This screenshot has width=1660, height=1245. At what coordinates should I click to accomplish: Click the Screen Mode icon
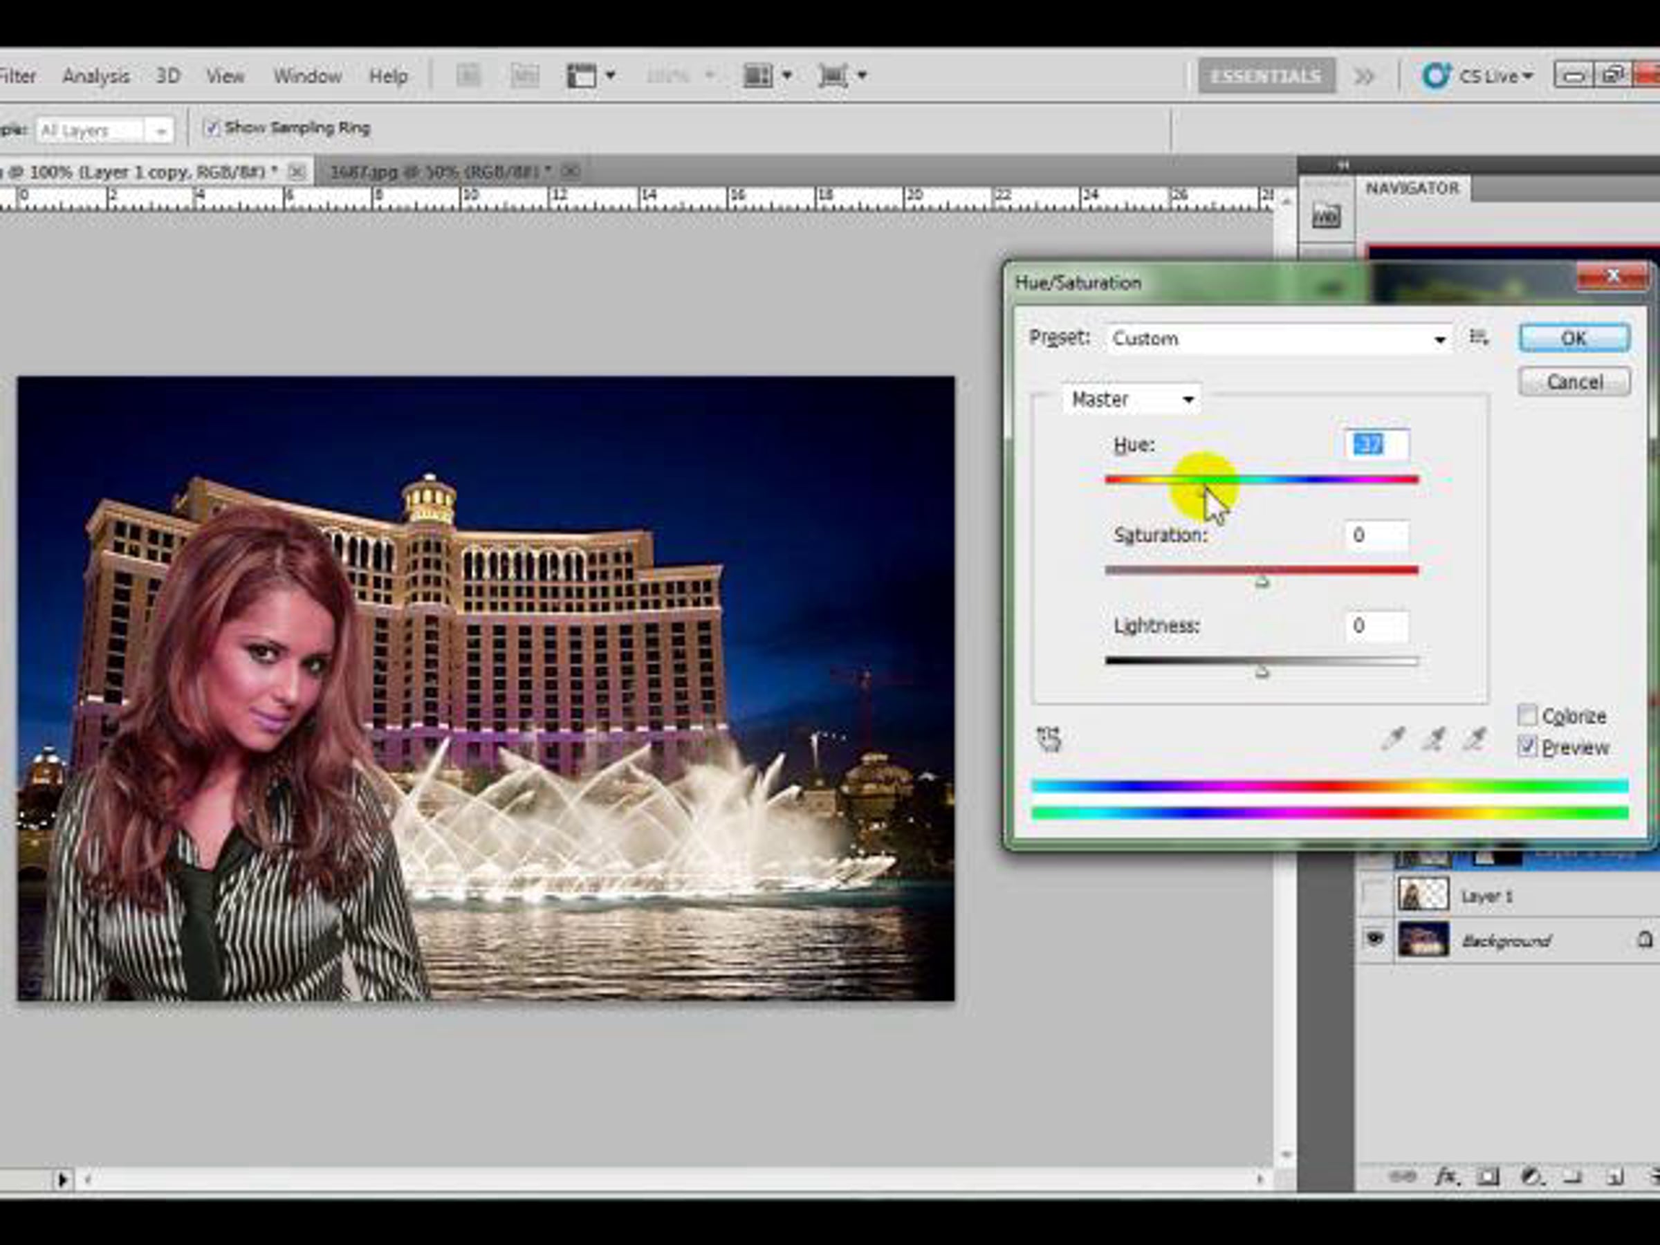tap(833, 76)
